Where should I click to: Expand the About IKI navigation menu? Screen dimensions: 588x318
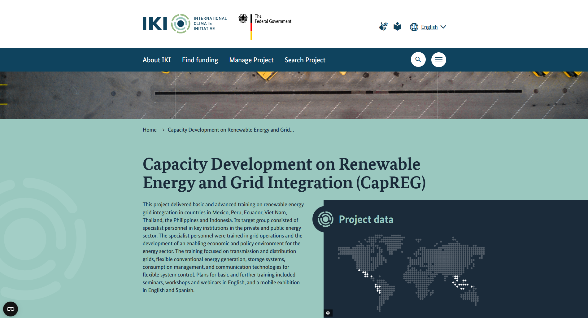pyautogui.click(x=157, y=60)
